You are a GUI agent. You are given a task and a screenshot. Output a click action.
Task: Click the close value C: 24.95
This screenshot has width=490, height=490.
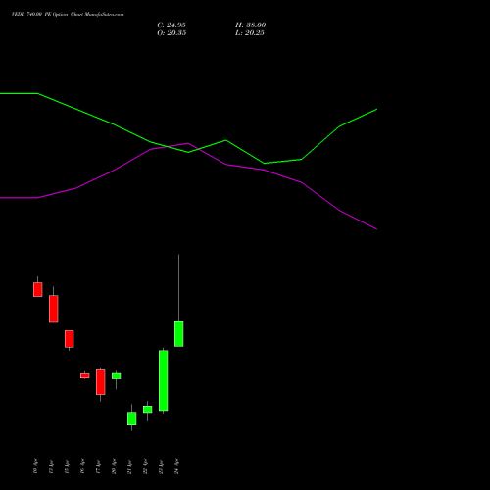pyautogui.click(x=171, y=25)
